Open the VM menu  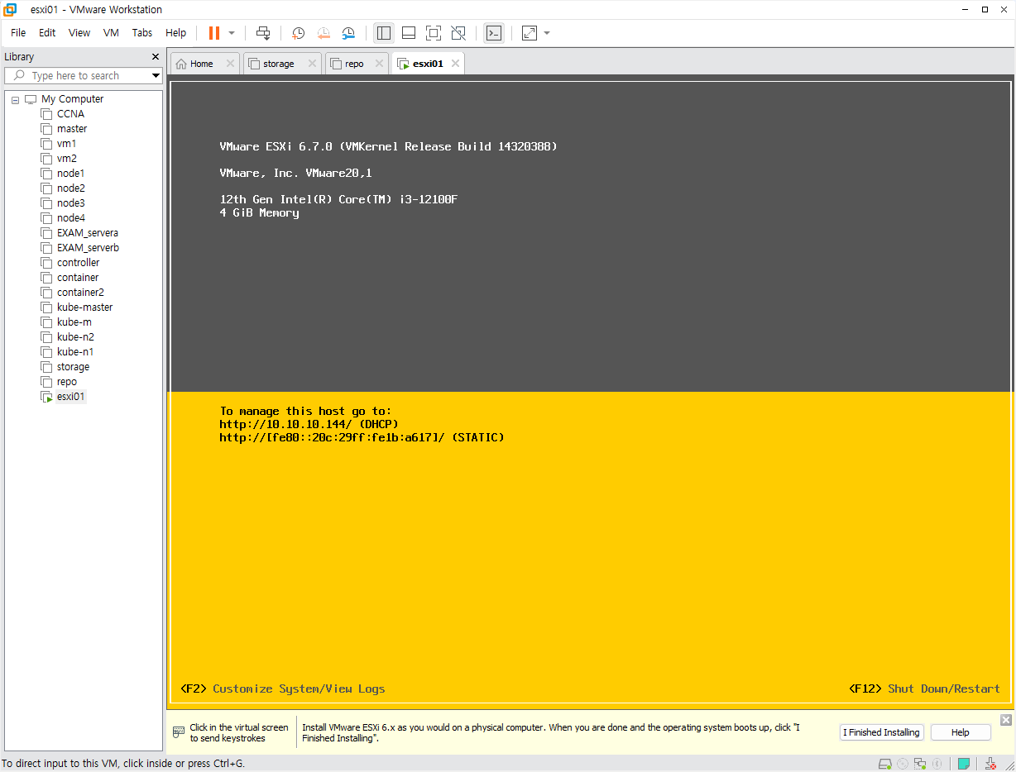tap(112, 33)
